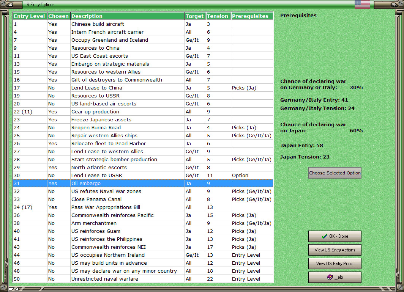The image size is (404, 292).
Task: Select US occupies Northern Ireland row
Action: [143, 255]
